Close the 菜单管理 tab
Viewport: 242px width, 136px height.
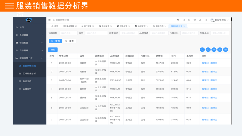76,26
